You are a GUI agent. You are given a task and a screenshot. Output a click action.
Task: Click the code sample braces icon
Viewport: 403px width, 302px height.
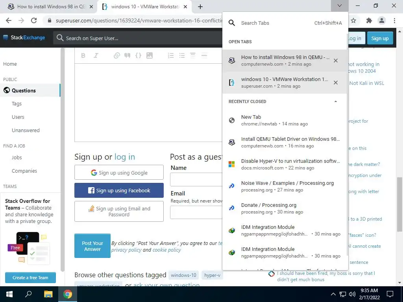[138, 55]
